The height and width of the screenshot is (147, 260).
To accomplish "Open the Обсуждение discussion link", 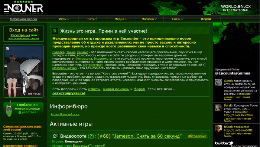I will [197, 136].
